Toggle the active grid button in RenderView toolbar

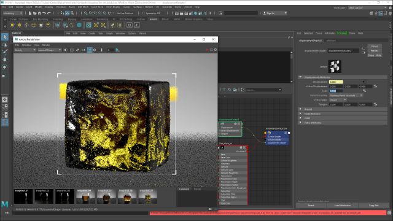tap(90, 50)
